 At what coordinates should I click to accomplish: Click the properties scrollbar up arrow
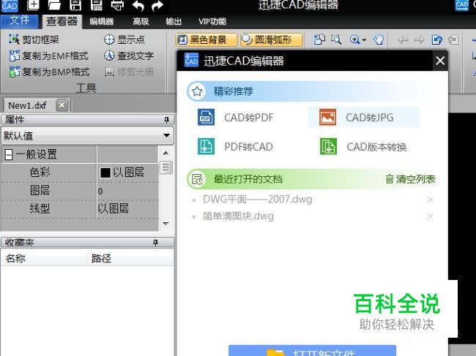(x=166, y=153)
